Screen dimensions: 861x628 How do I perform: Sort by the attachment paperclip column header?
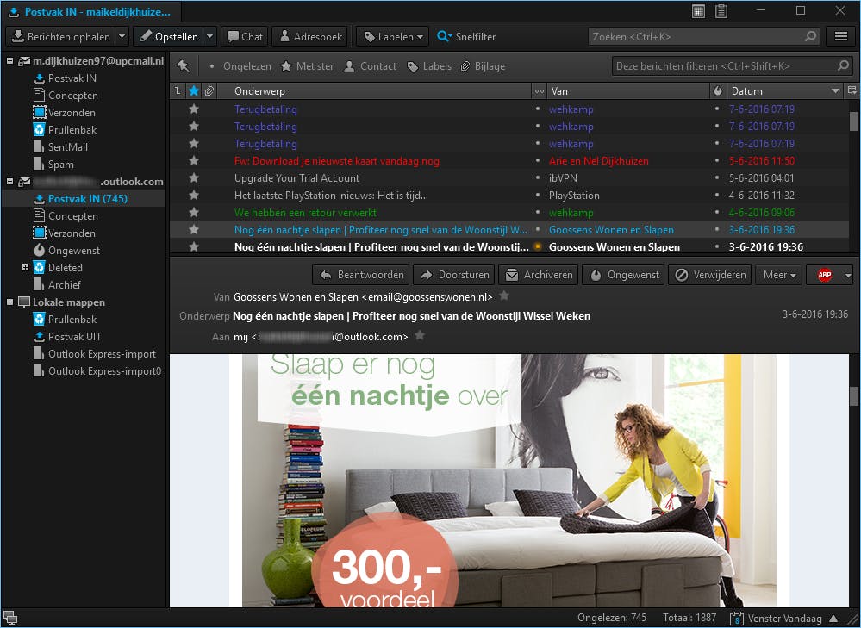tap(209, 90)
